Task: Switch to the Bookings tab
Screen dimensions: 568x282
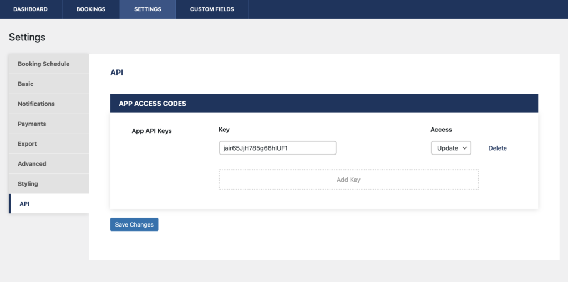Action: click(x=91, y=9)
